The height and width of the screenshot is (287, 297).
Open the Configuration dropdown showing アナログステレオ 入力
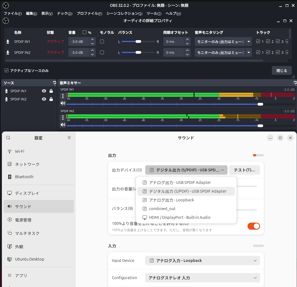tap(202, 278)
